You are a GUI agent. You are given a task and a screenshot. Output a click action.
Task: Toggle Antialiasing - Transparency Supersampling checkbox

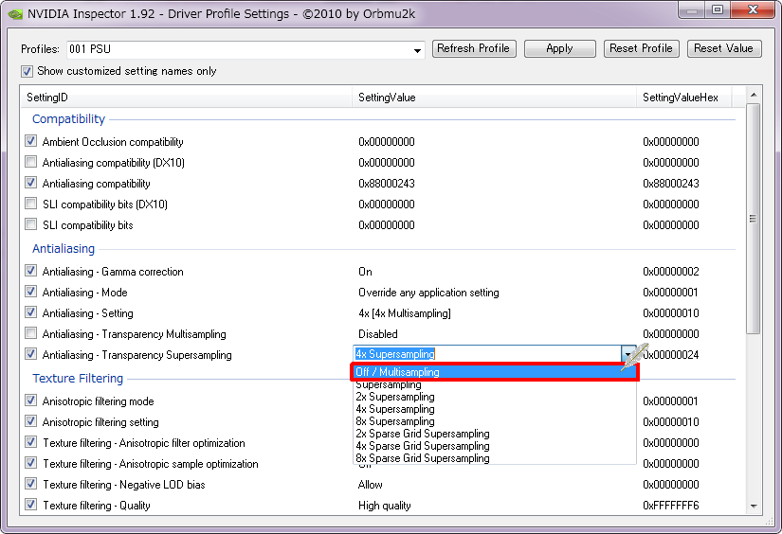(31, 354)
